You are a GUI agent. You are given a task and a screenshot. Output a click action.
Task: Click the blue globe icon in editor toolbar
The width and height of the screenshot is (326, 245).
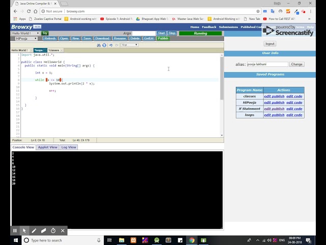tap(104, 45)
